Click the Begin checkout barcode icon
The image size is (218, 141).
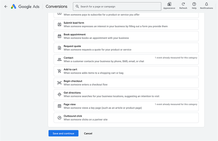point(59,83)
